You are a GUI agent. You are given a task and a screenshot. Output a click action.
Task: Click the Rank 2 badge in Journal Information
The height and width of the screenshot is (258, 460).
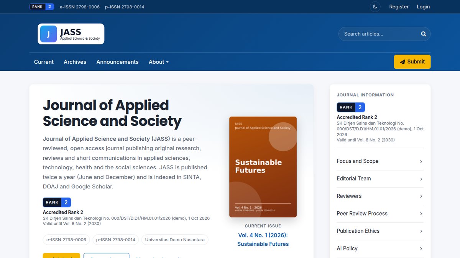pos(351,107)
